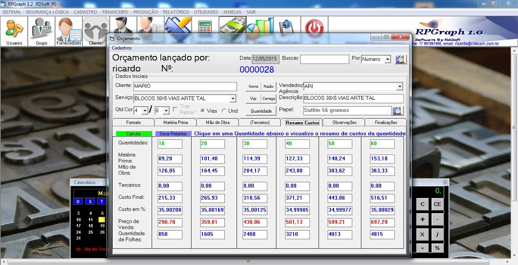
Task: Switch to the Matéria Prima tab
Action: point(175,123)
